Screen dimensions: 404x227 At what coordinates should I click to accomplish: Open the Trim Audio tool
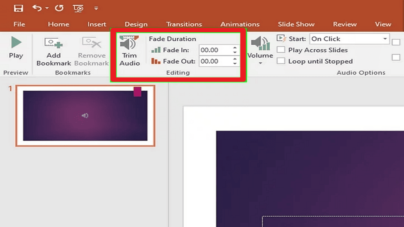coord(130,50)
